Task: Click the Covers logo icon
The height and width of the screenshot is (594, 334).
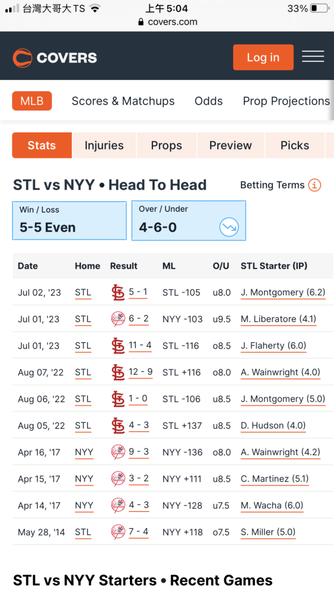Action: [x=23, y=58]
